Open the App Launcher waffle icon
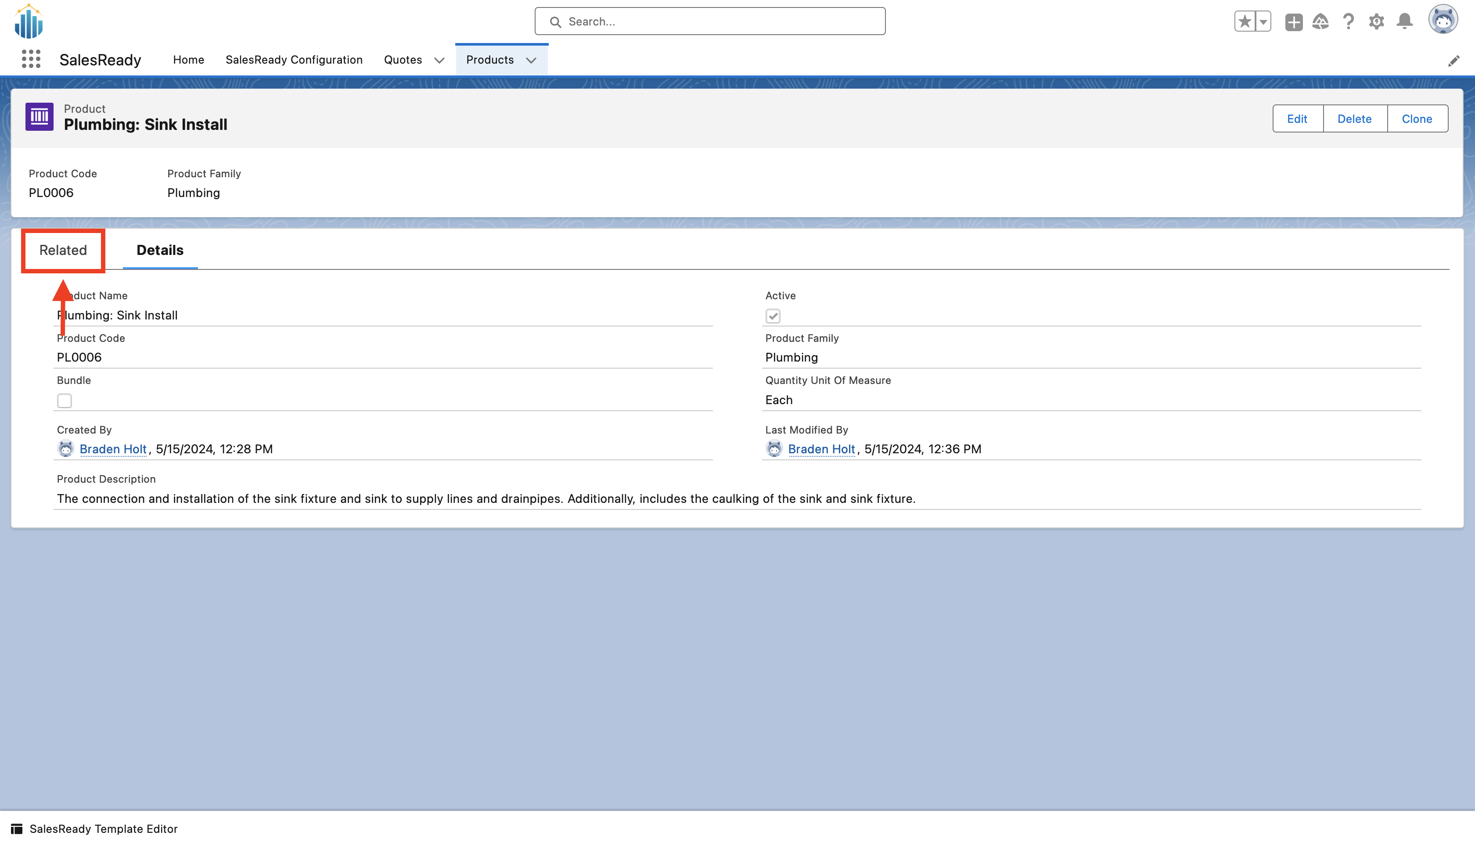 click(x=30, y=58)
